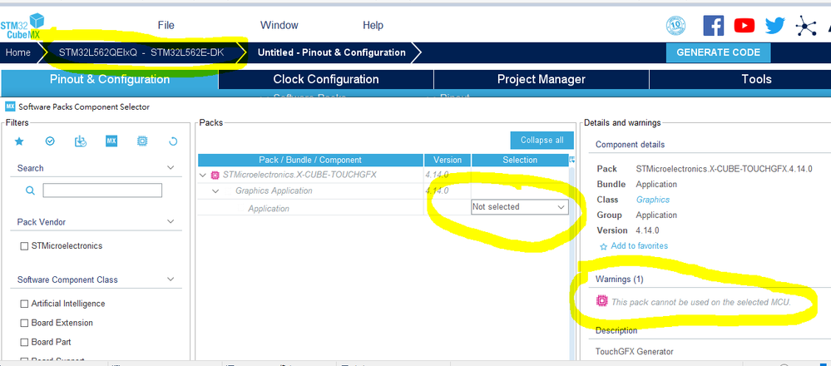This screenshot has width=831, height=366.
Task: Click the ST community network icon
Action: coord(805,25)
